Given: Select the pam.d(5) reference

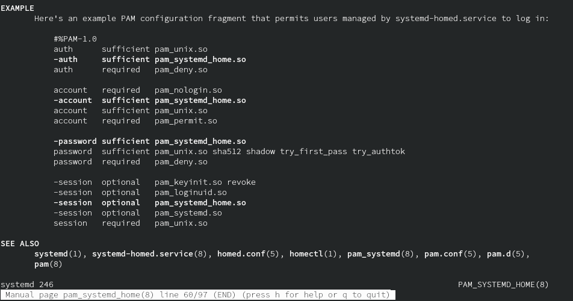Looking at the screenshot, I should (x=508, y=254).
